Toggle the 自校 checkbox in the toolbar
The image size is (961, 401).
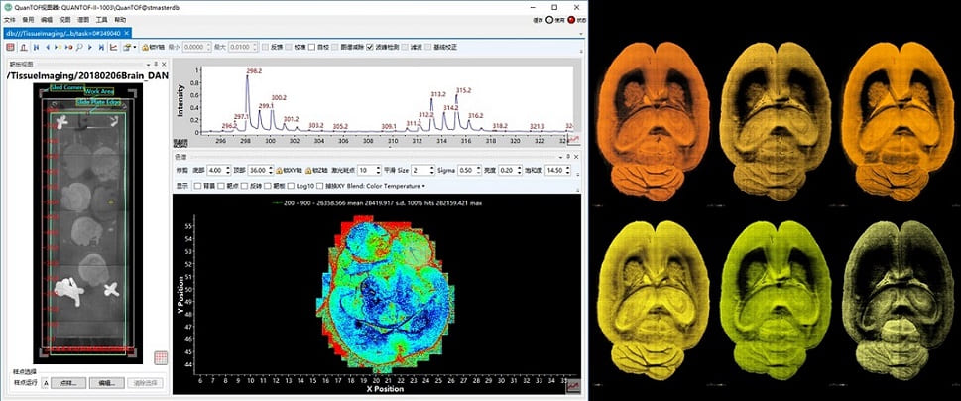[x=312, y=48]
